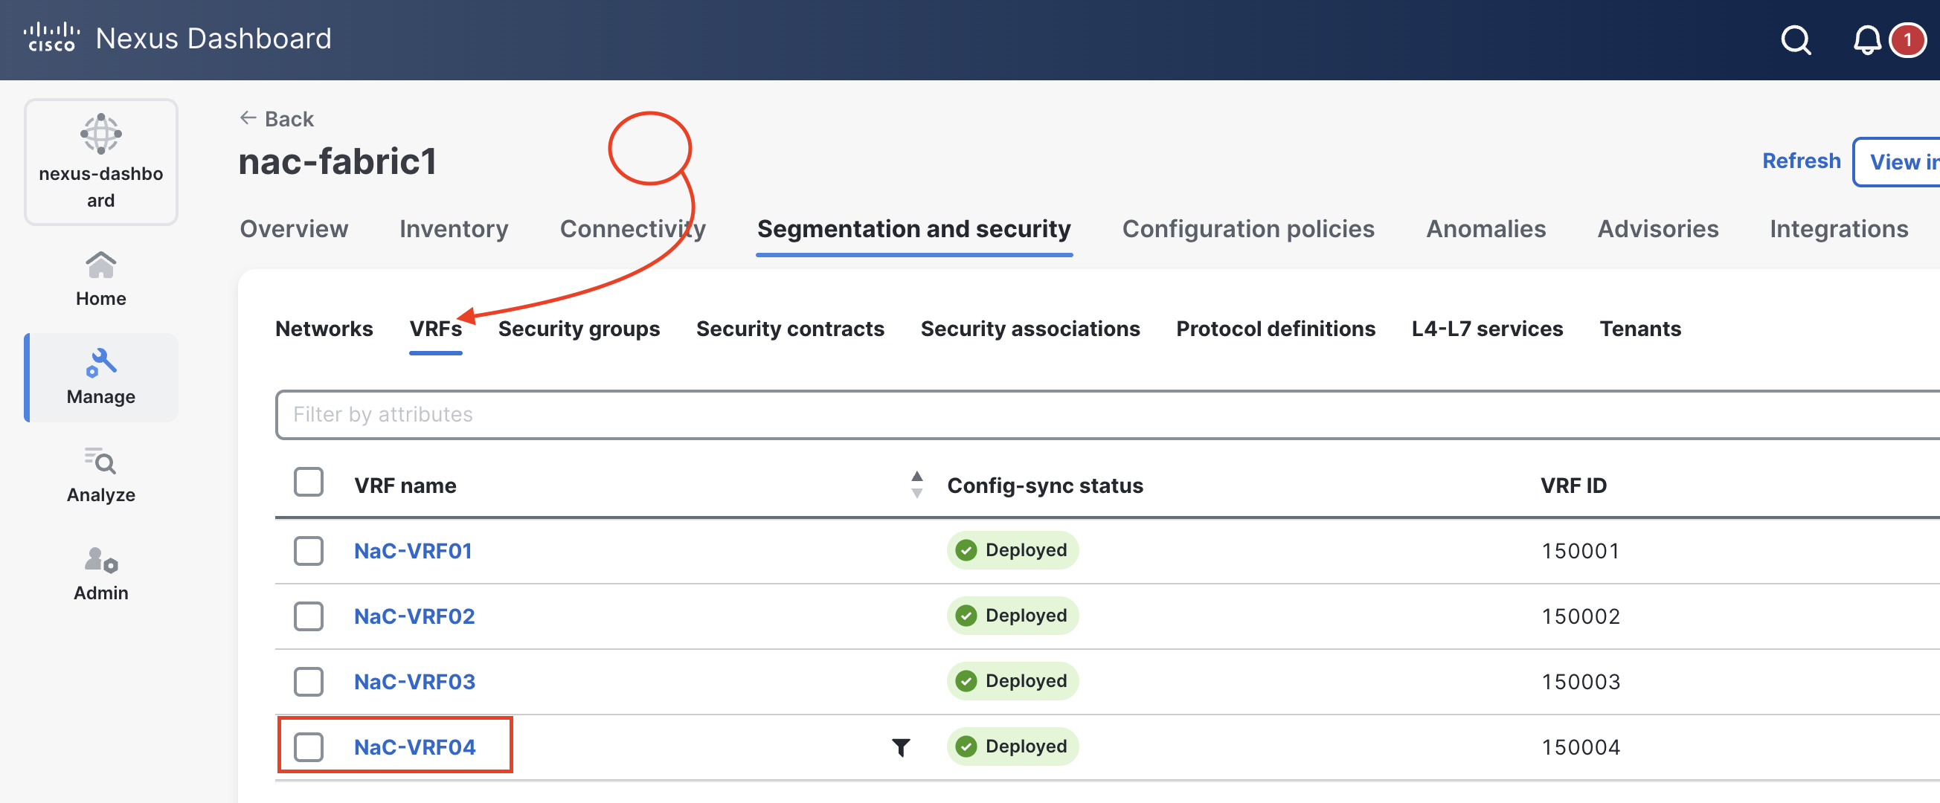Image resolution: width=1940 pixels, height=803 pixels.
Task: Open the NaC-VRF01 link
Action: 413,550
